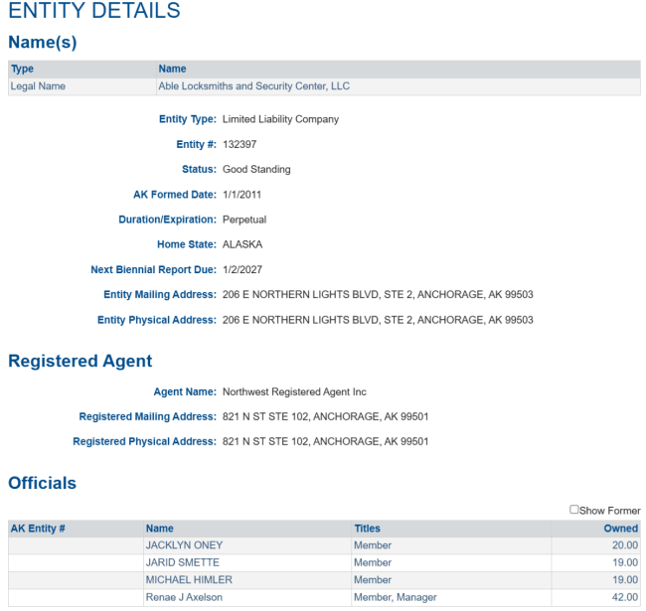Click JACKLYN ONEY's owned value 20.00
Image resolution: width=646 pixels, height=611 pixels.
click(x=625, y=545)
